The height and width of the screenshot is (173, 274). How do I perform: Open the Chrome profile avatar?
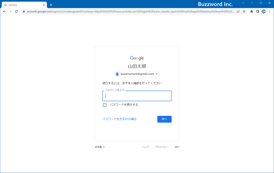(263, 12)
